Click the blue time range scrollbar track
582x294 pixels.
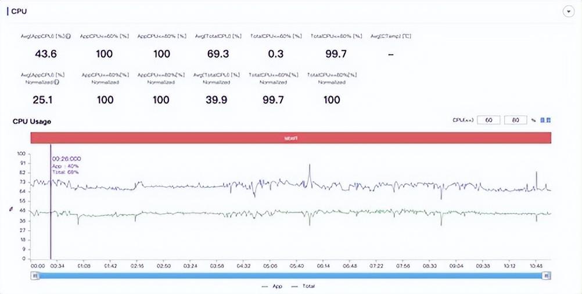[290, 277]
